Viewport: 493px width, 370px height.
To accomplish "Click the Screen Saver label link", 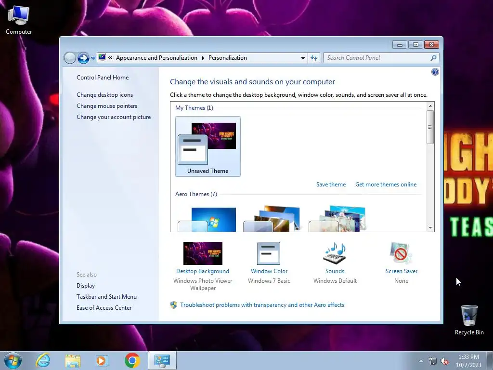I will point(402,271).
